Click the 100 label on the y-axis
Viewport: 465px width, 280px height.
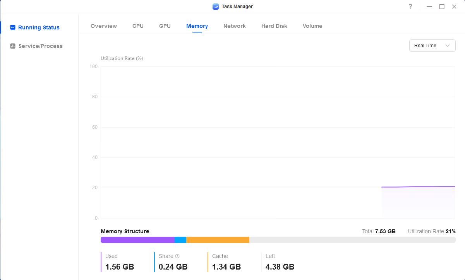click(x=93, y=67)
